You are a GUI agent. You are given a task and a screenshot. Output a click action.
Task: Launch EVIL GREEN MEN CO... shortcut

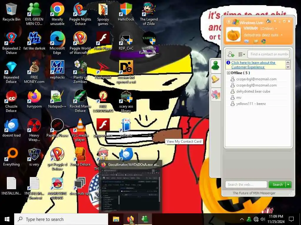point(34,14)
